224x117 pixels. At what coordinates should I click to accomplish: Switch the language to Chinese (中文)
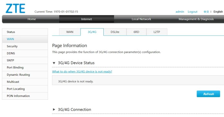pyautogui.click(x=206, y=12)
